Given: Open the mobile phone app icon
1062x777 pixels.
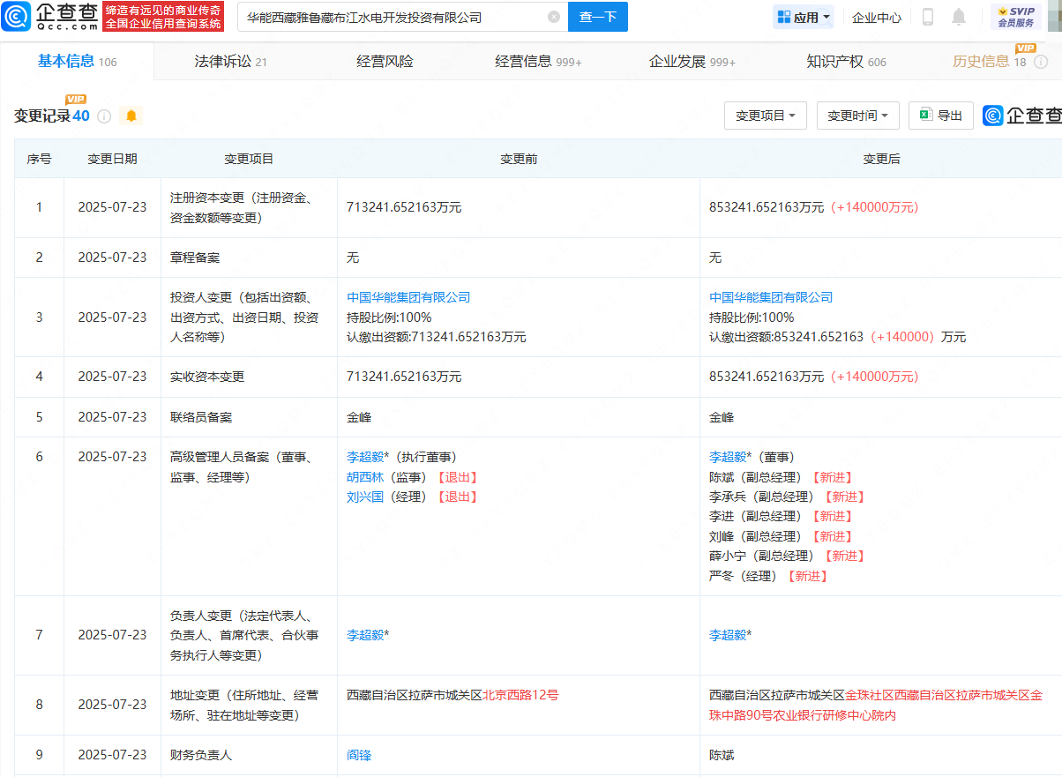Looking at the screenshot, I should (x=928, y=17).
